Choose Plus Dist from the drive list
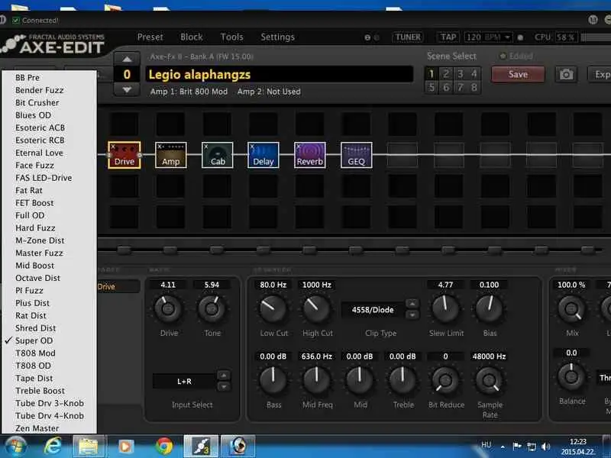The image size is (611, 458). tap(50, 302)
